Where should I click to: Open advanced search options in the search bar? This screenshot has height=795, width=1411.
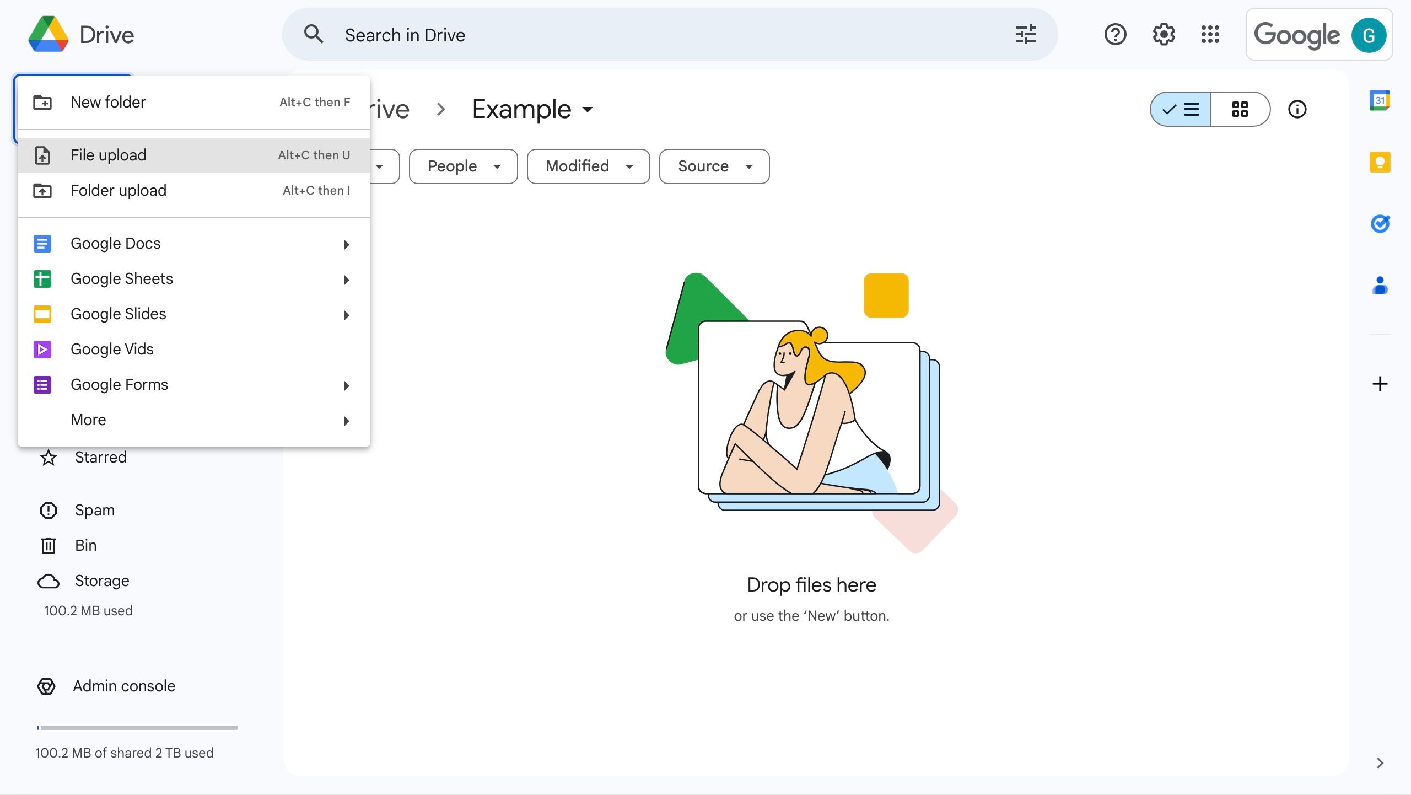1025,34
